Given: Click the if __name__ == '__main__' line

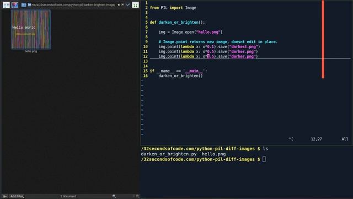Looking at the screenshot, I should 178,71.
